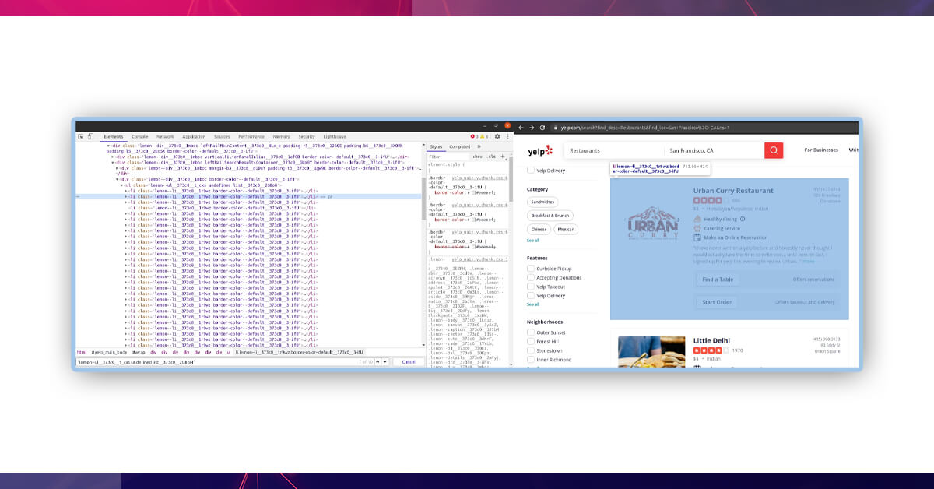This screenshot has width=934, height=489.
Task: Click Little Delhi star rating
Action: pyautogui.click(x=711, y=350)
